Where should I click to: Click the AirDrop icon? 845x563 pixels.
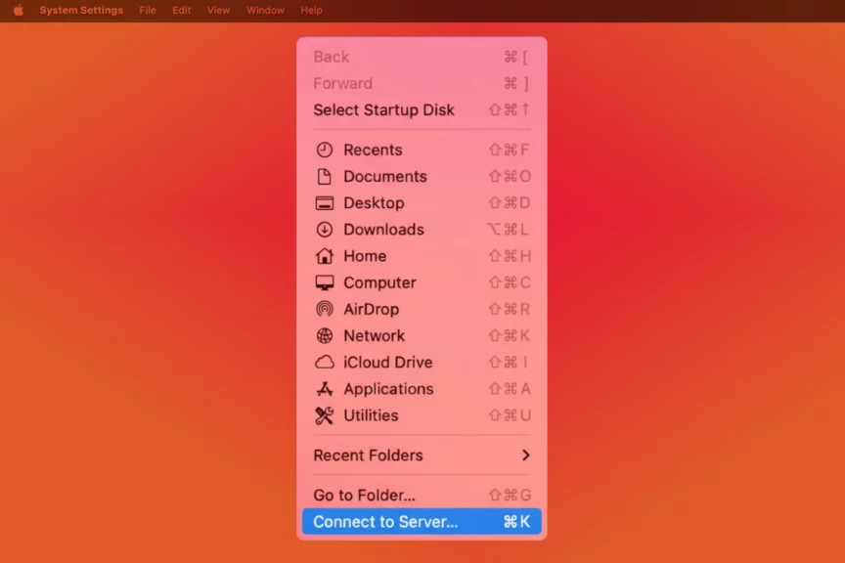[x=325, y=309]
